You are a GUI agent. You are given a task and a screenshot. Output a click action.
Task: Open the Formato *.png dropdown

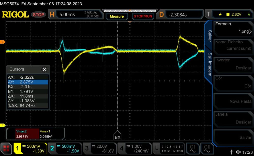pyautogui.click(x=233, y=28)
